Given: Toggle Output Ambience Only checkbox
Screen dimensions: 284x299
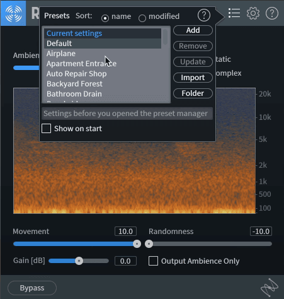Looking at the screenshot, I should (x=153, y=261).
